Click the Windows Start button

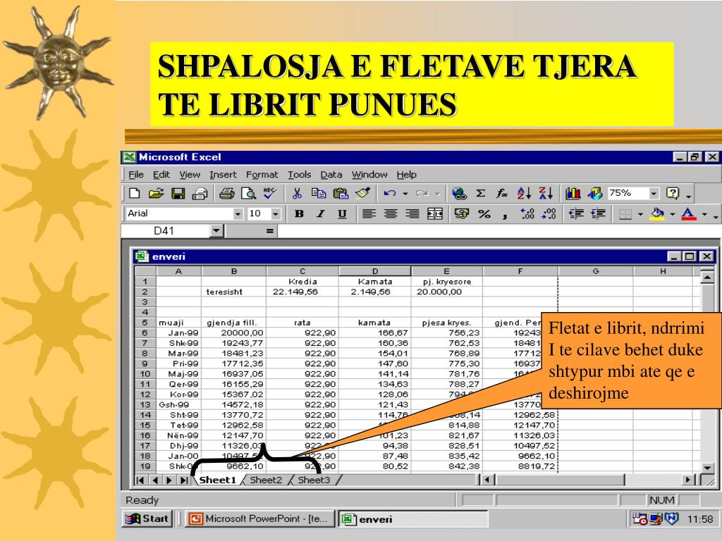point(147,519)
